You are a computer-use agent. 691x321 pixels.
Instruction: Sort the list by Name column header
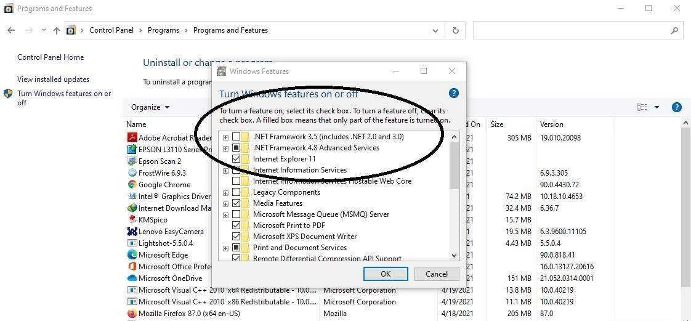136,124
